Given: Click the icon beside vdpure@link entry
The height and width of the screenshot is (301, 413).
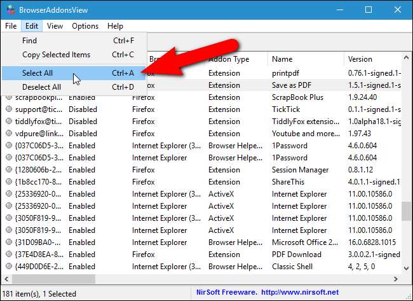Looking at the screenshot, I should coord(9,134).
